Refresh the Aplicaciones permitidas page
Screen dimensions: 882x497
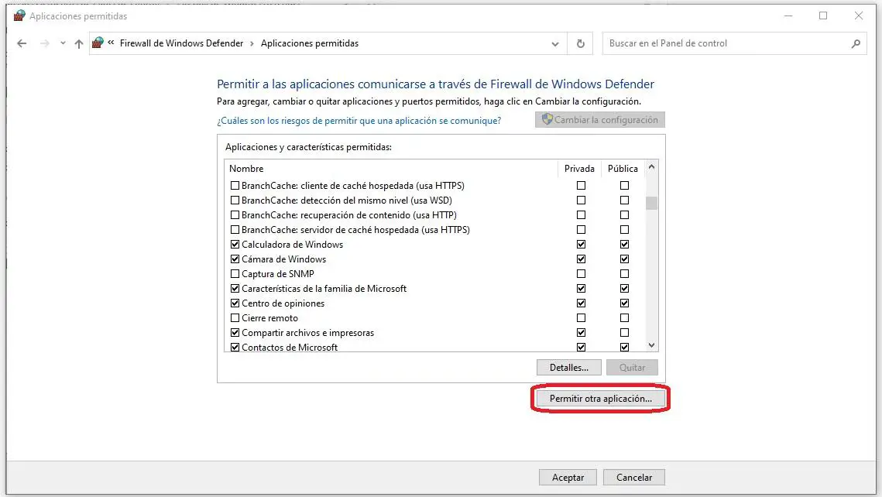click(x=581, y=43)
